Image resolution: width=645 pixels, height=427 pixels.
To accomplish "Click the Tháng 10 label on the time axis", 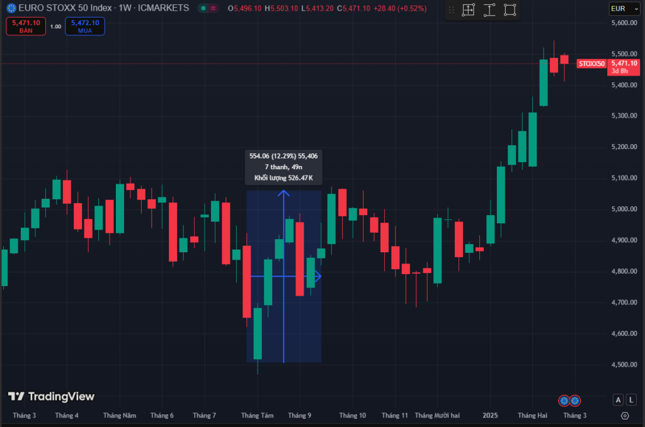I will [352, 416].
